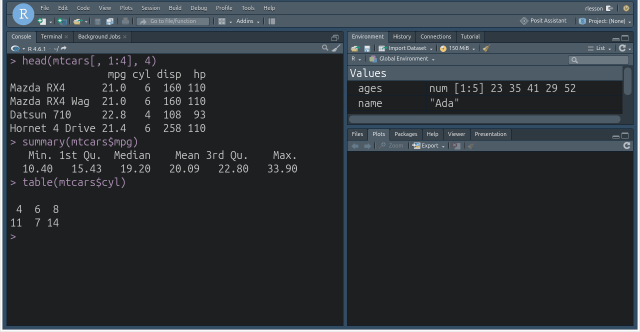The height and width of the screenshot is (332, 640).
Task: Open the File menu
Action: [45, 8]
